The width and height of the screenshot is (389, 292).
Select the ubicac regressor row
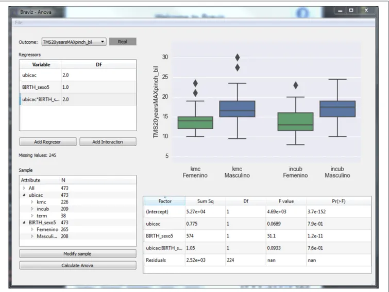78,75
